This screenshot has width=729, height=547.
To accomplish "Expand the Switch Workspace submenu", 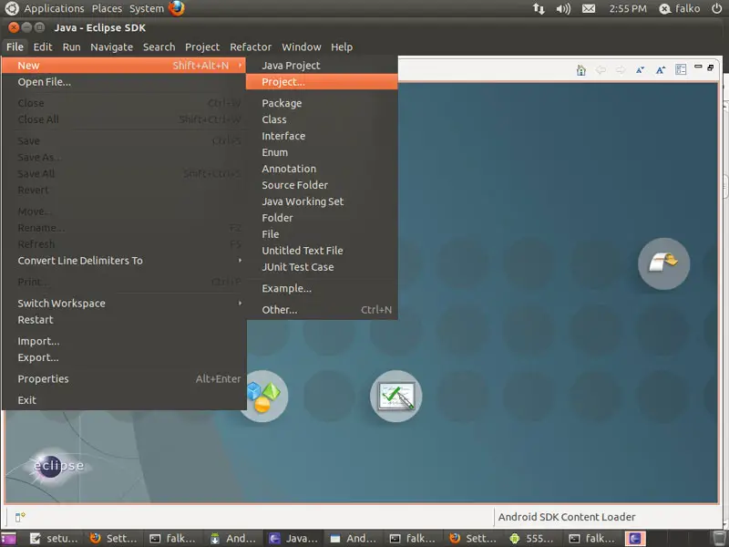I will point(240,304).
